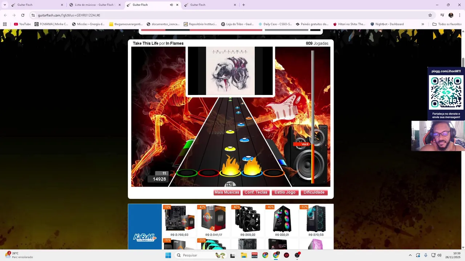This screenshot has height=261, width=465.
Task: Change the Dificuldade setting
Action: pos(314,192)
